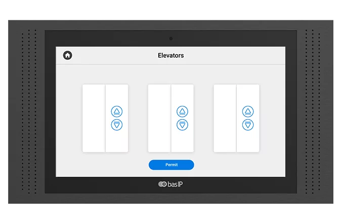
Task: Click the round symbol in bas IP logo
Action: [162, 184]
